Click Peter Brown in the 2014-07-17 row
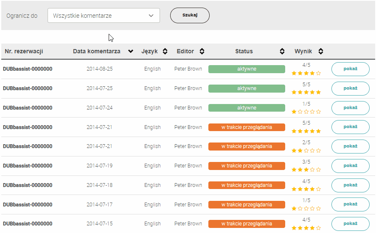Viewport: 376px width, 233px height. click(188, 205)
